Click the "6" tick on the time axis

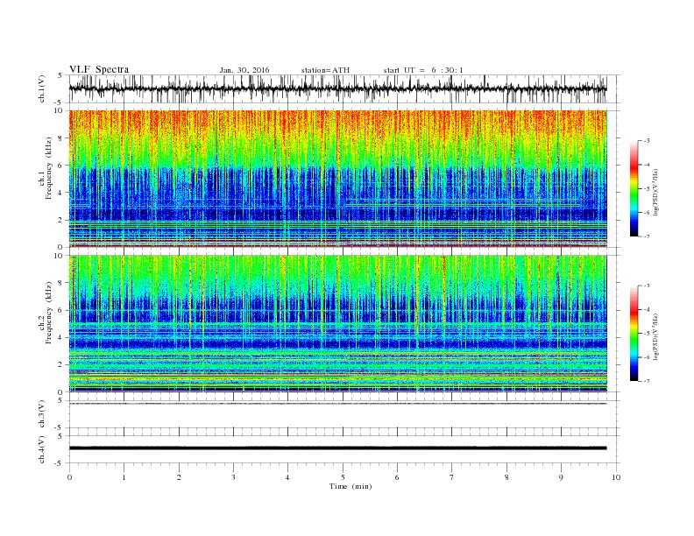coord(397,477)
